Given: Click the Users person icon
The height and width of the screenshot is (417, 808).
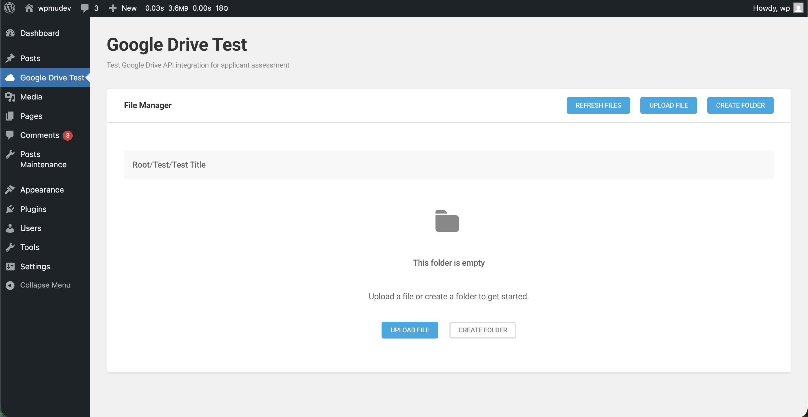Looking at the screenshot, I should coord(10,228).
